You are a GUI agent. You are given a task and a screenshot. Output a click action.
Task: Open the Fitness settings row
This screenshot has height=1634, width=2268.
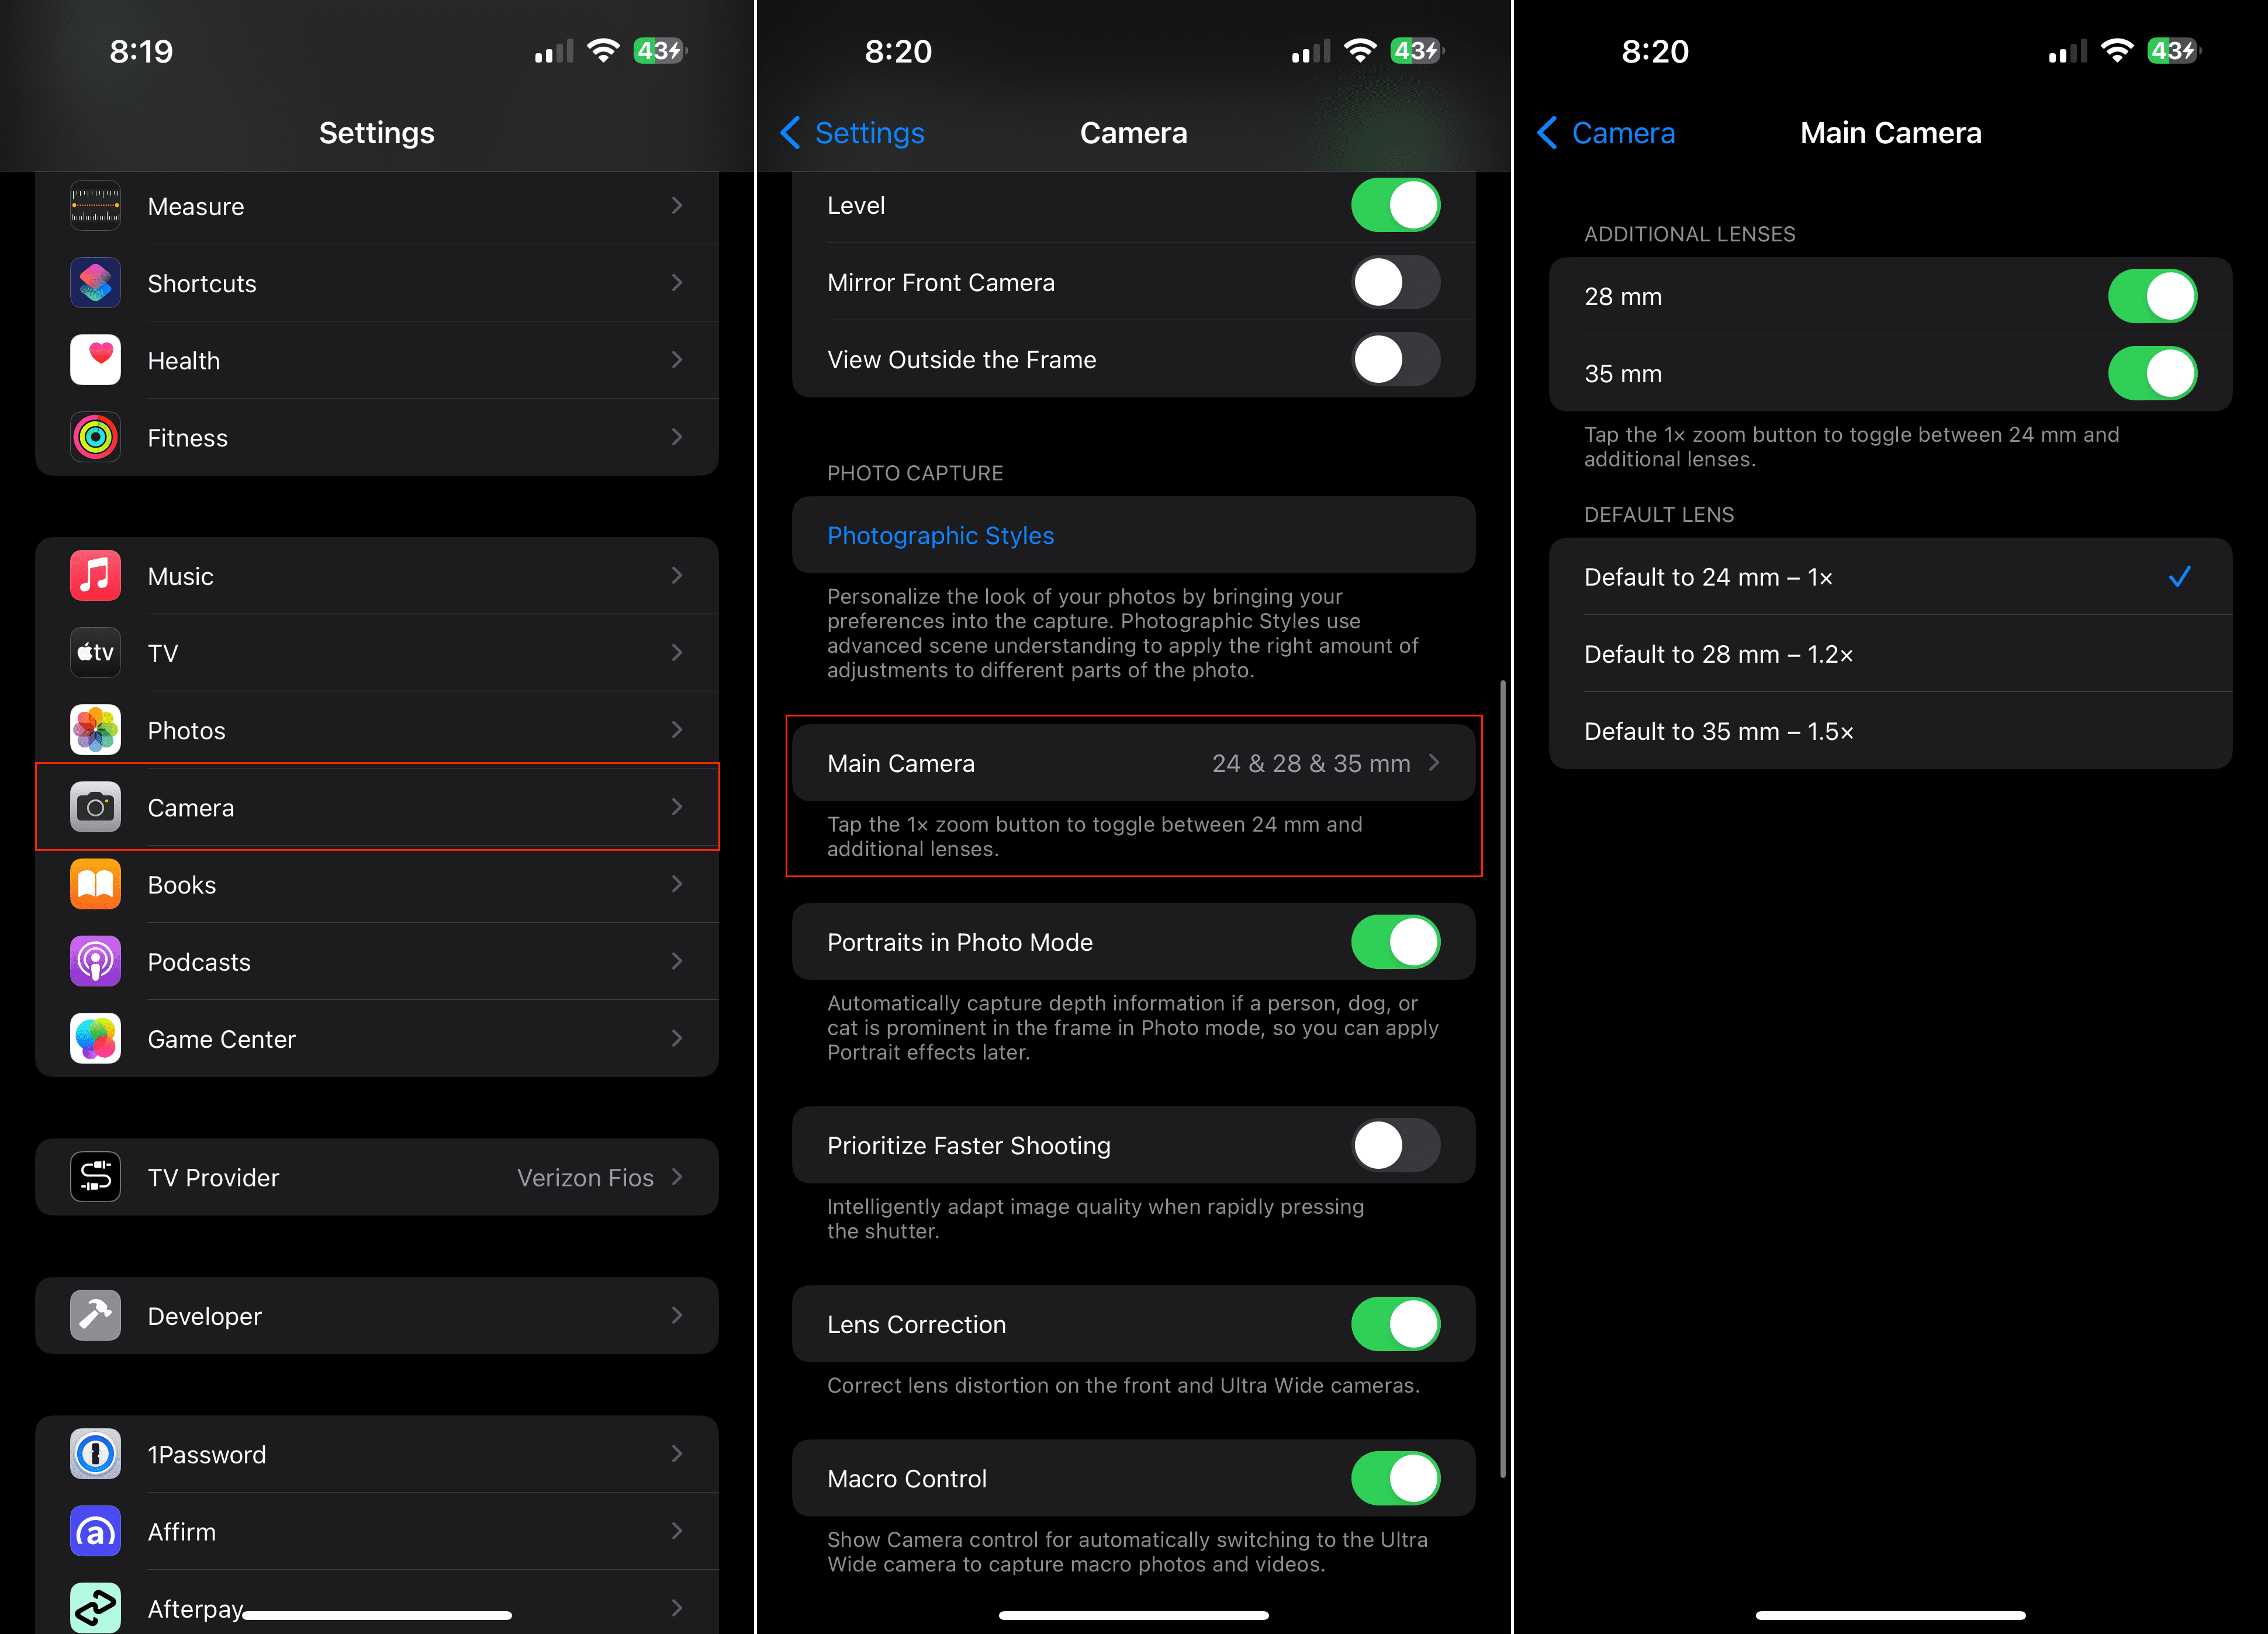tap(377, 437)
